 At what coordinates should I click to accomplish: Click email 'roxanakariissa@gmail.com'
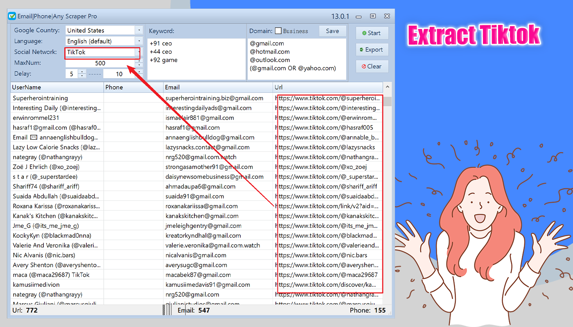[202, 206]
